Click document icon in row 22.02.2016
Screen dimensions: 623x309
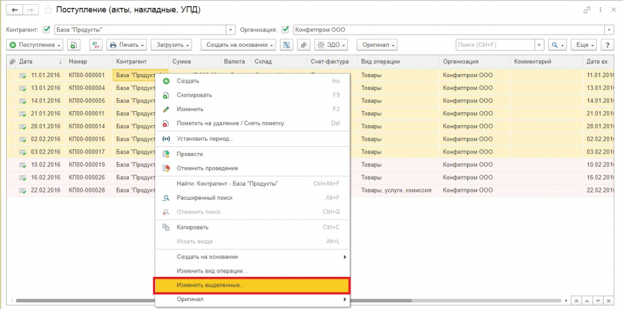point(23,191)
